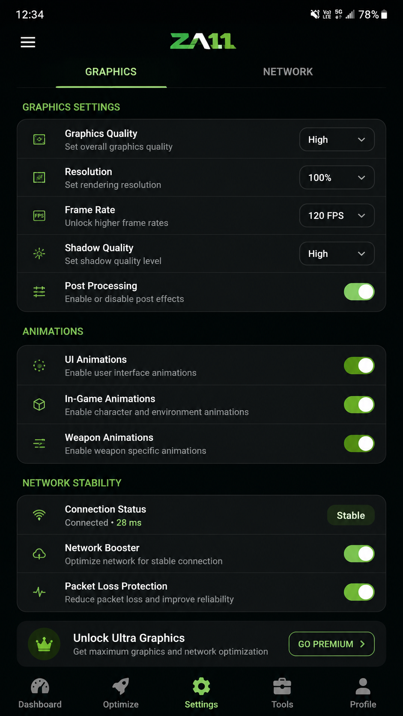Click 'Unlock higher frame rates' description
This screenshot has height=716, width=403.
(116, 223)
